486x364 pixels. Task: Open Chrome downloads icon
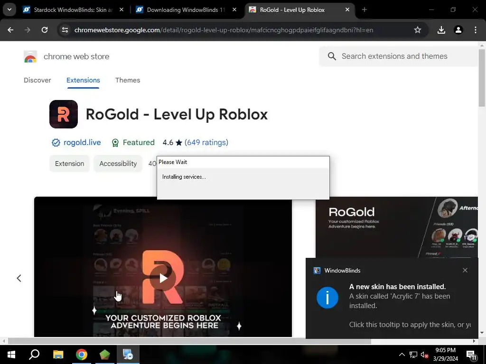click(441, 30)
